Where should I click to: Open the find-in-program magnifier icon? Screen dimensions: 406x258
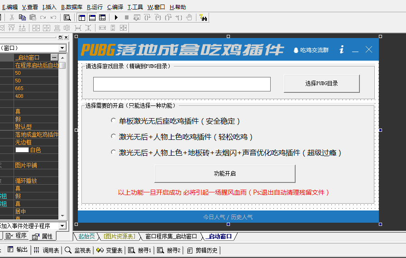(x=67, y=17)
